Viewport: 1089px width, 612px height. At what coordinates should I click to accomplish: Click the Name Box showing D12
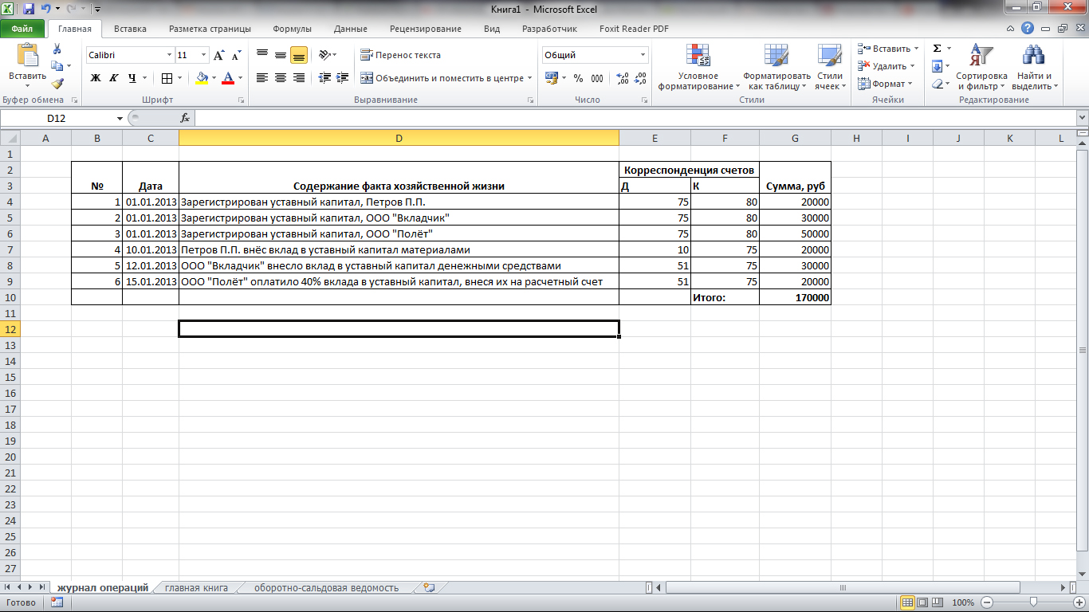[x=57, y=118]
